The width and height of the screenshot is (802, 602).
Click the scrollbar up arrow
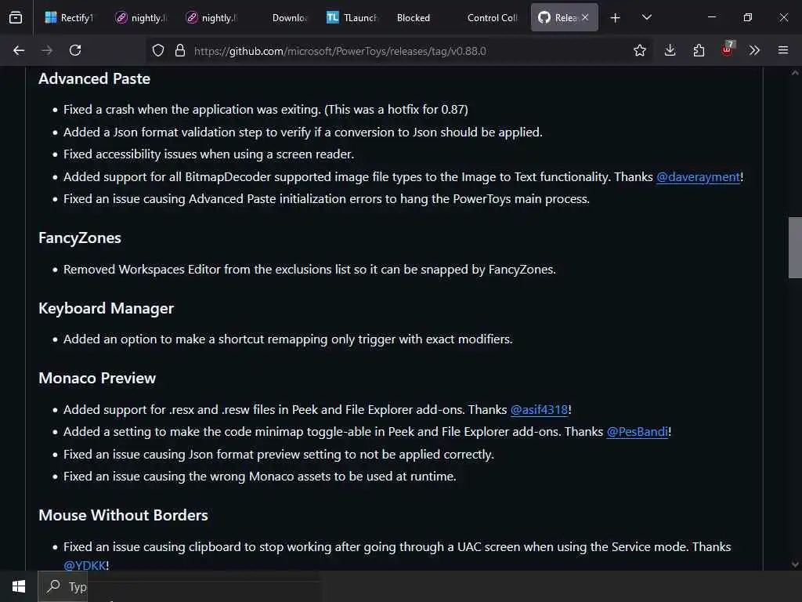pos(795,73)
